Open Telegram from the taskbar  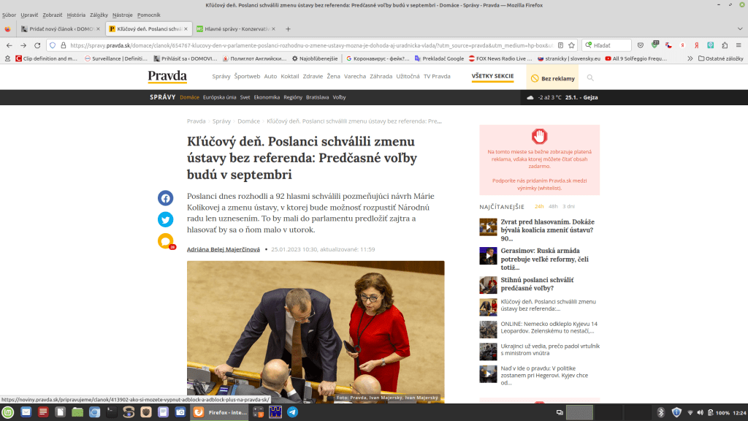292,412
